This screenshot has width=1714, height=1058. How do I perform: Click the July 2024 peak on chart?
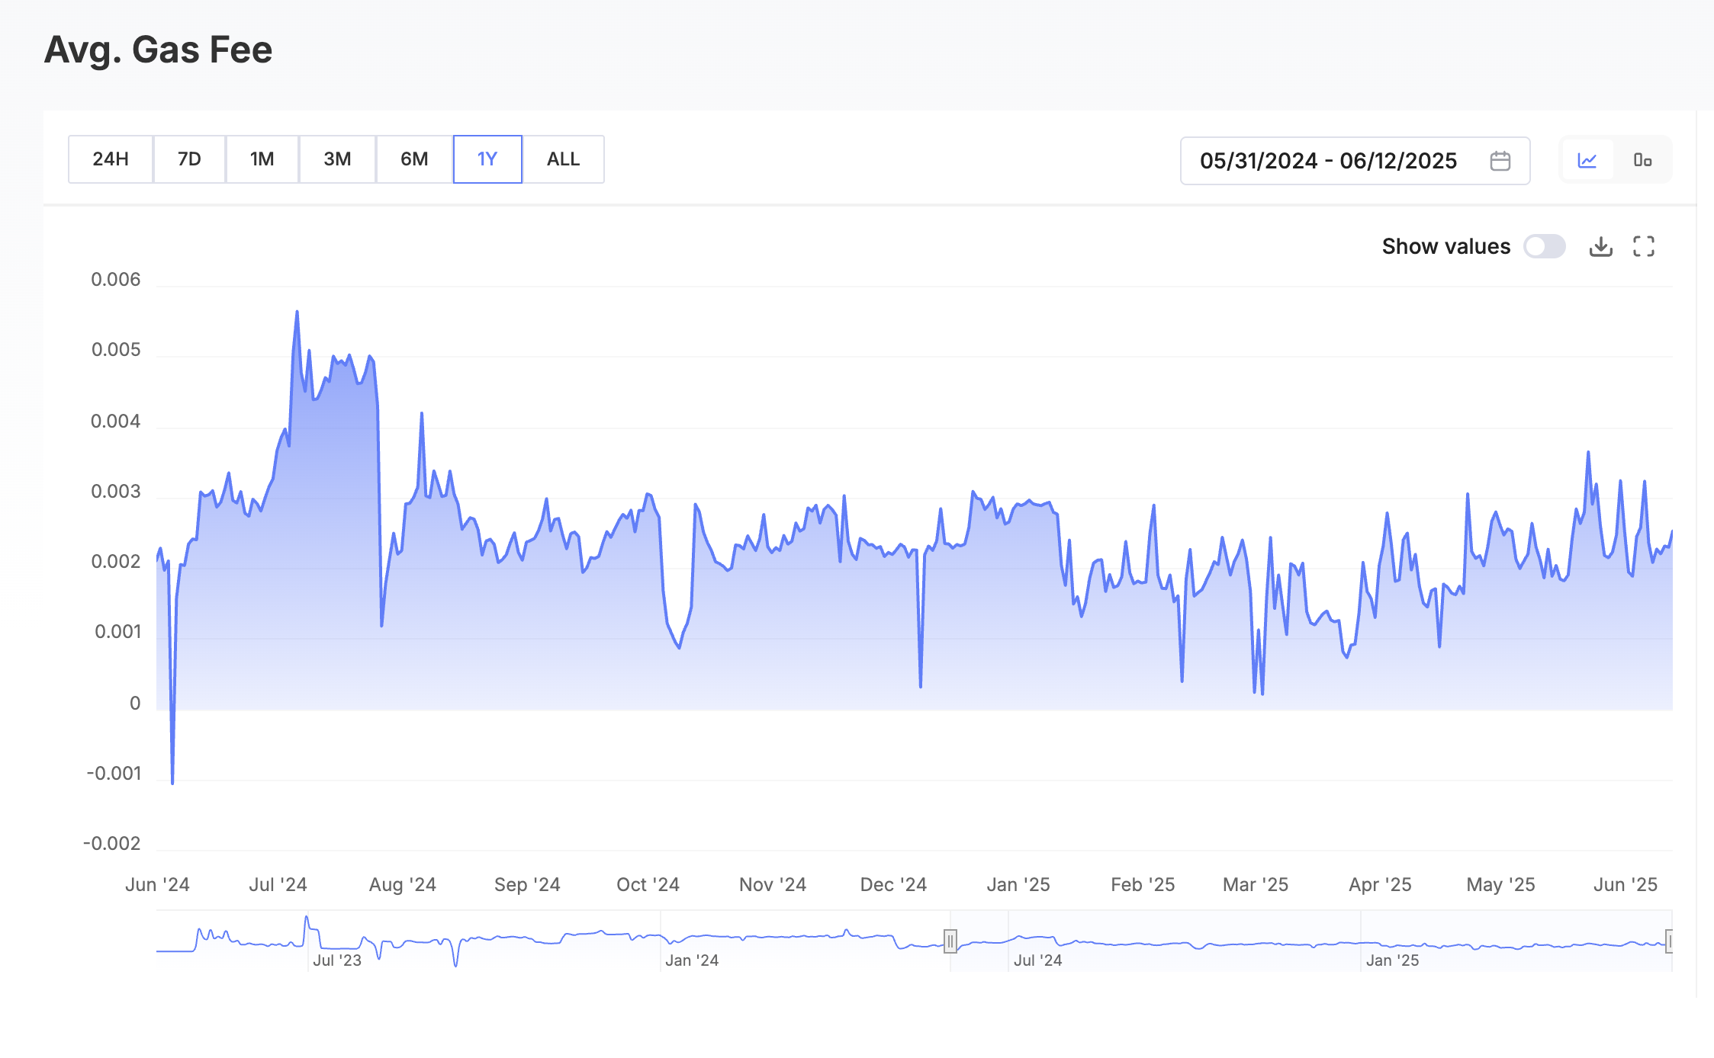tap(297, 312)
